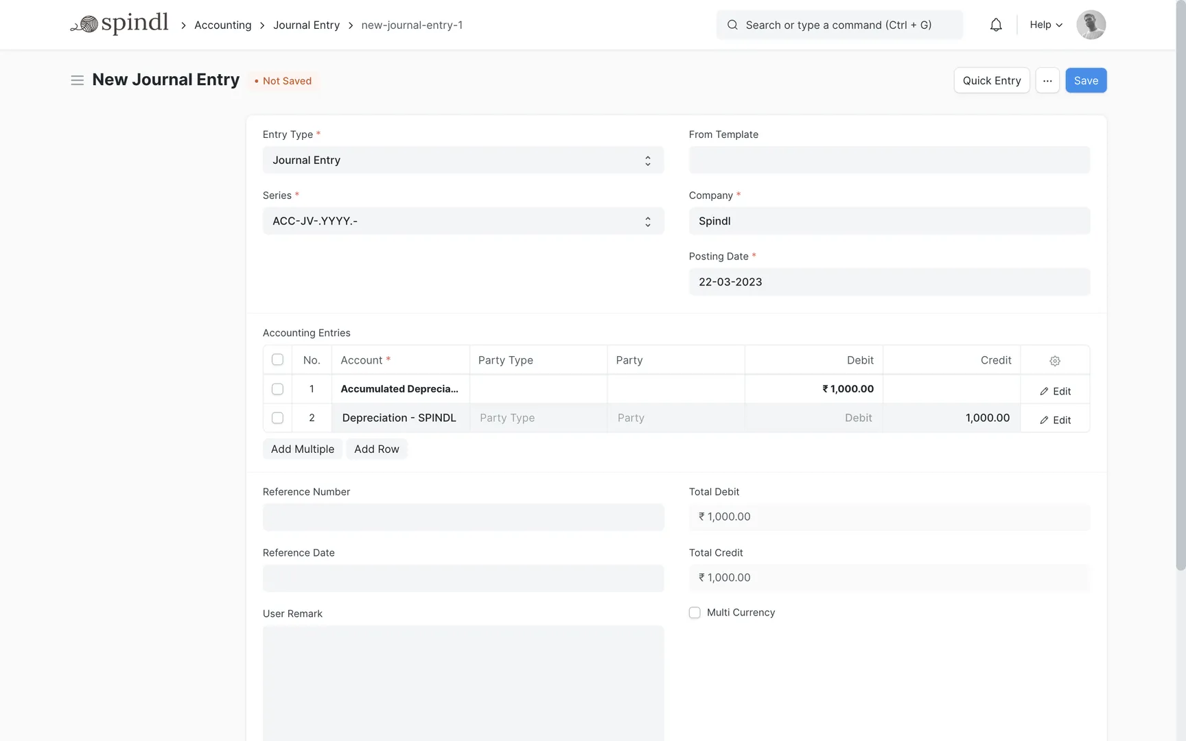
Task: Go to Journal Entry breadcrumb
Action: tap(306, 25)
